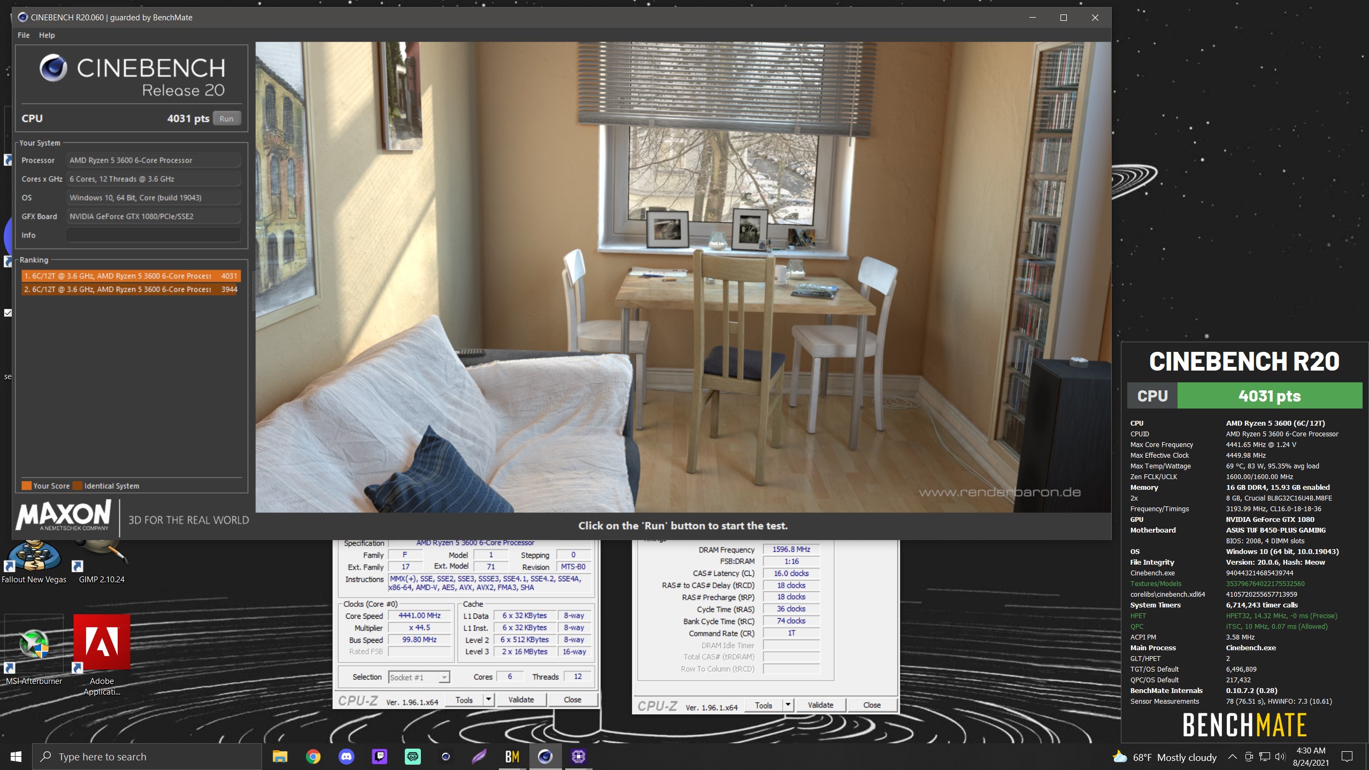The image size is (1369, 770).
Task: Click the BenchMate logo at the panel bottom
Action: click(x=1244, y=725)
